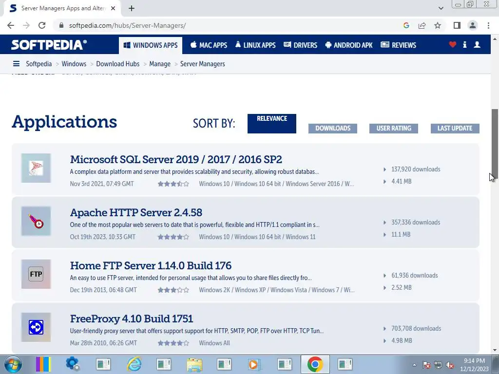
Task: Click the browser forward arrow
Action: pyautogui.click(x=26, y=25)
